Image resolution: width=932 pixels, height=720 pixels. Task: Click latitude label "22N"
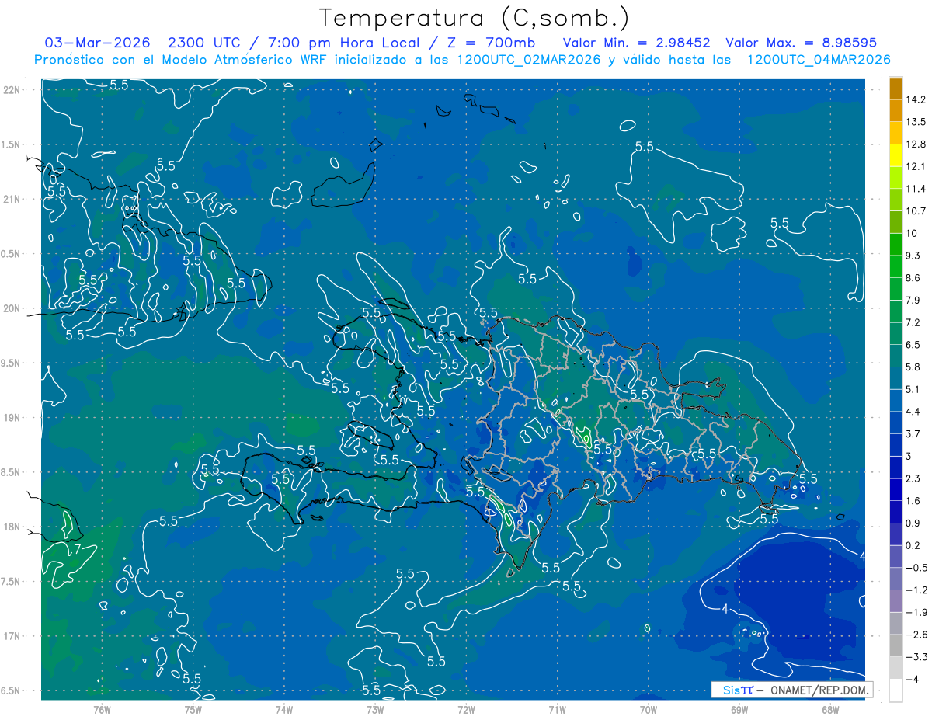pos(12,90)
